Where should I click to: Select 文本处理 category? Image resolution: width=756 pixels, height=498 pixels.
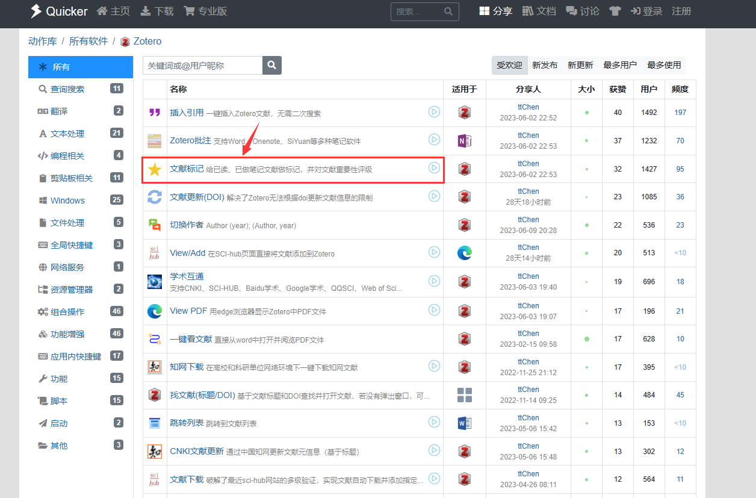[81, 134]
